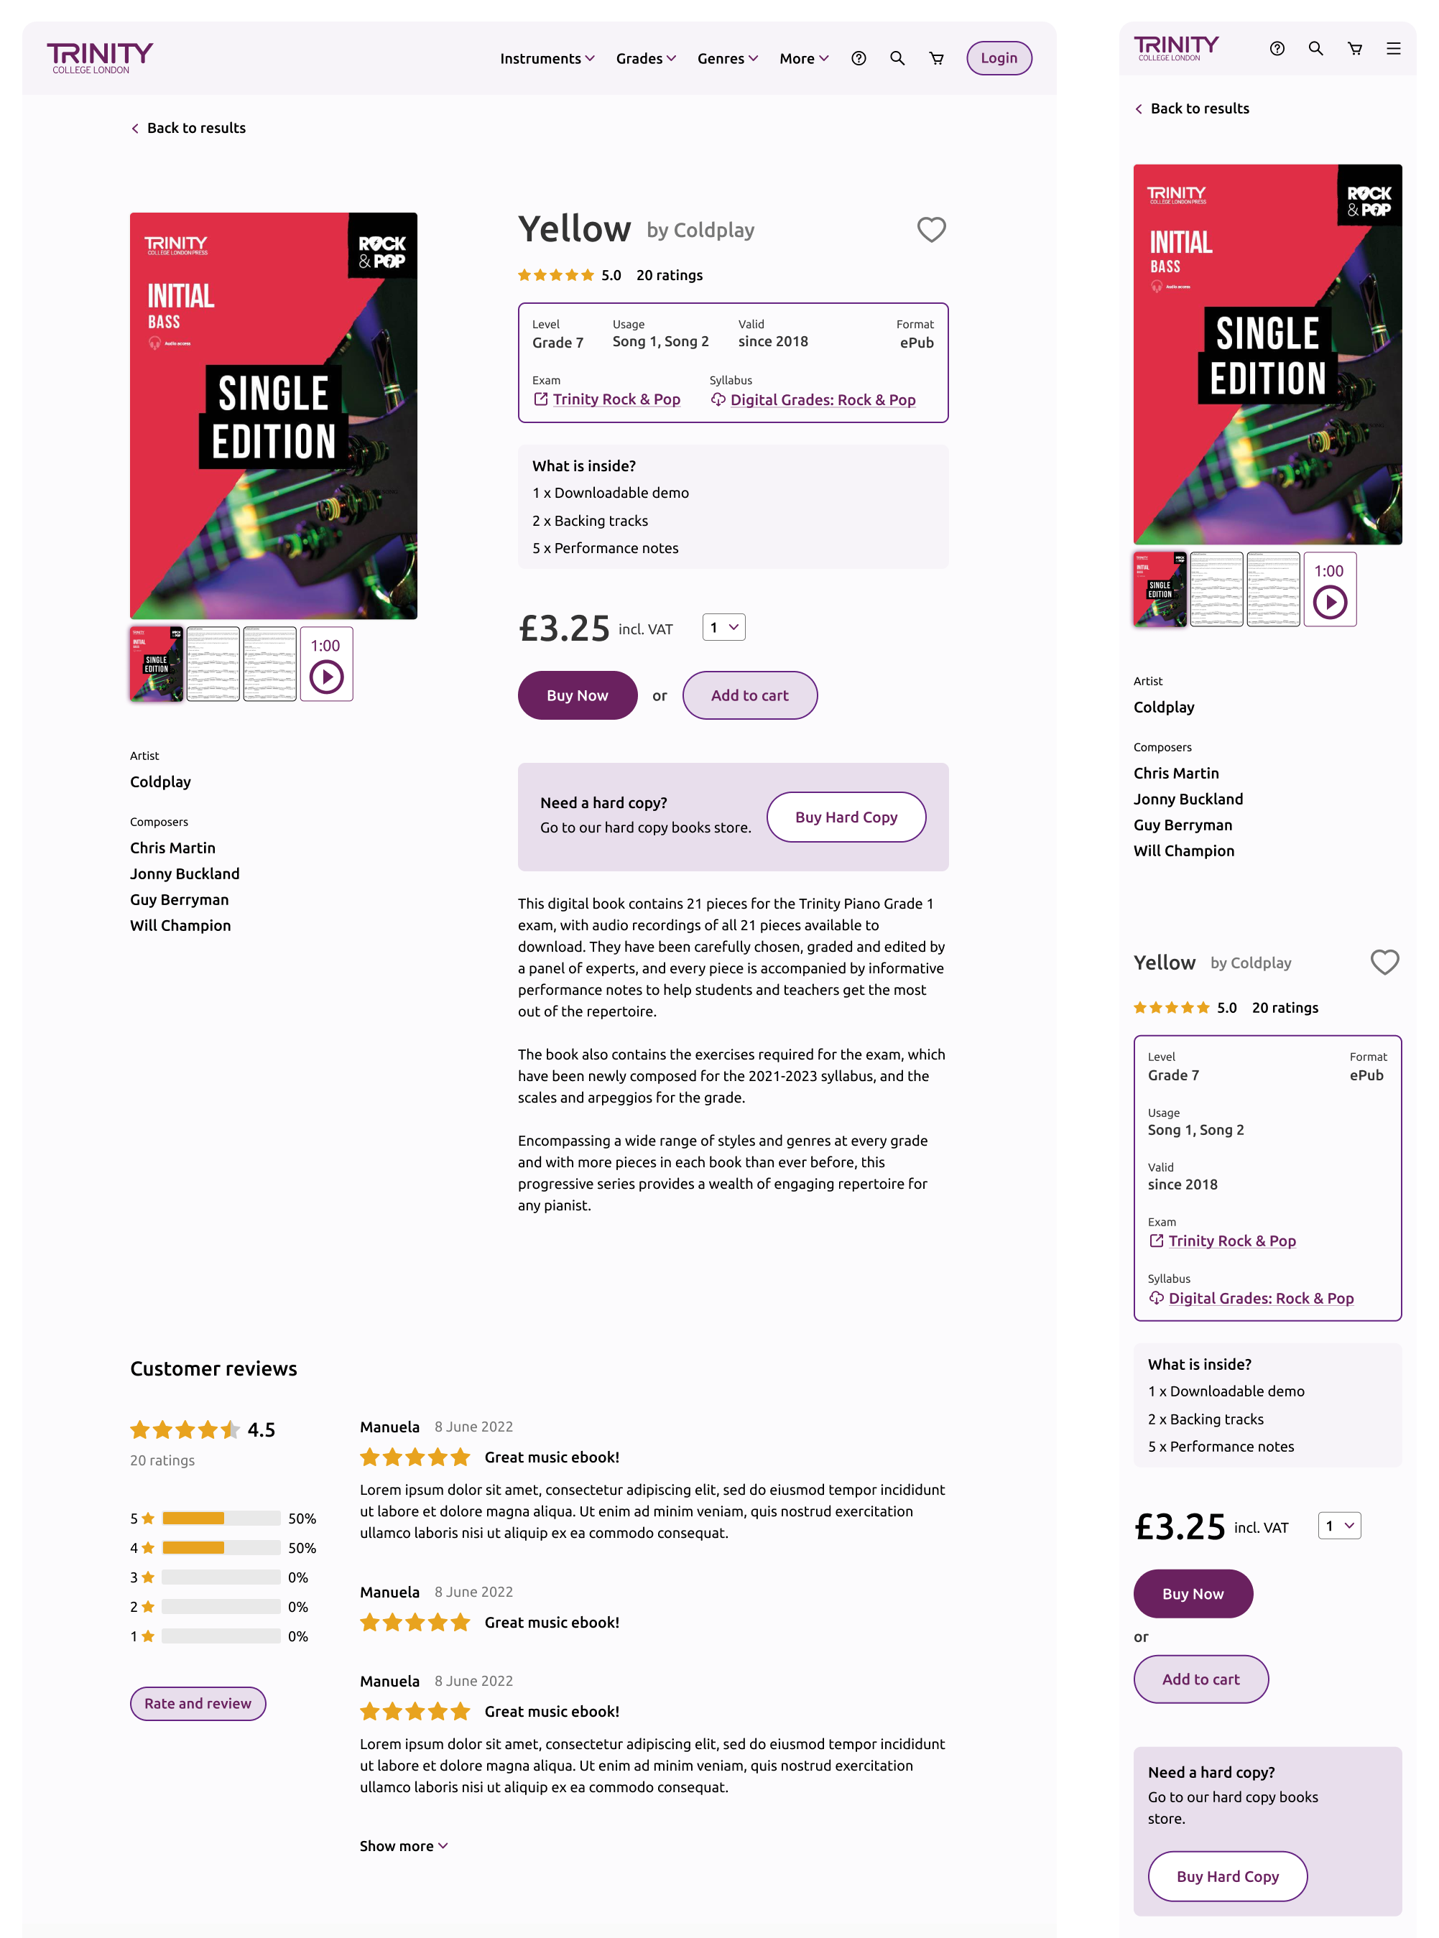Viewport: 1439px width, 1938px height.
Task: Open the quantity dropdown next to desktop price
Action: 724,627
